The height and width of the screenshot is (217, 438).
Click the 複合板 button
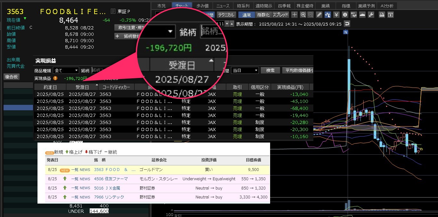pyautogui.click(x=12, y=77)
